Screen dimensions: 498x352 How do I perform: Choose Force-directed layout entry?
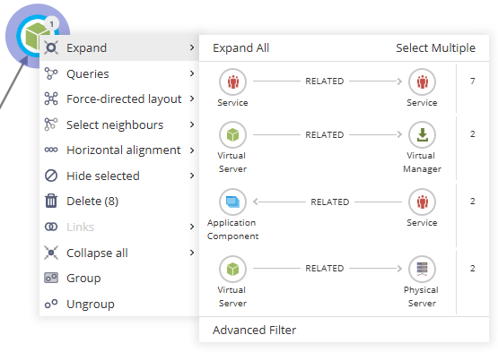coord(119,99)
